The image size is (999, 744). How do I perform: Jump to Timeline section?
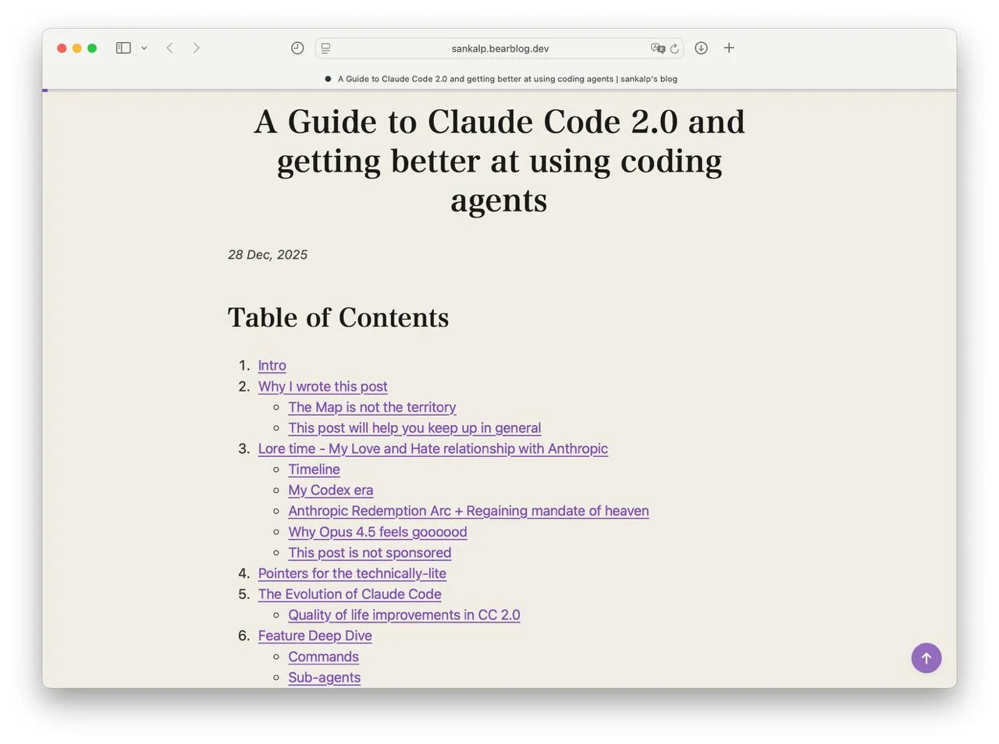pyautogui.click(x=314, y=469)
